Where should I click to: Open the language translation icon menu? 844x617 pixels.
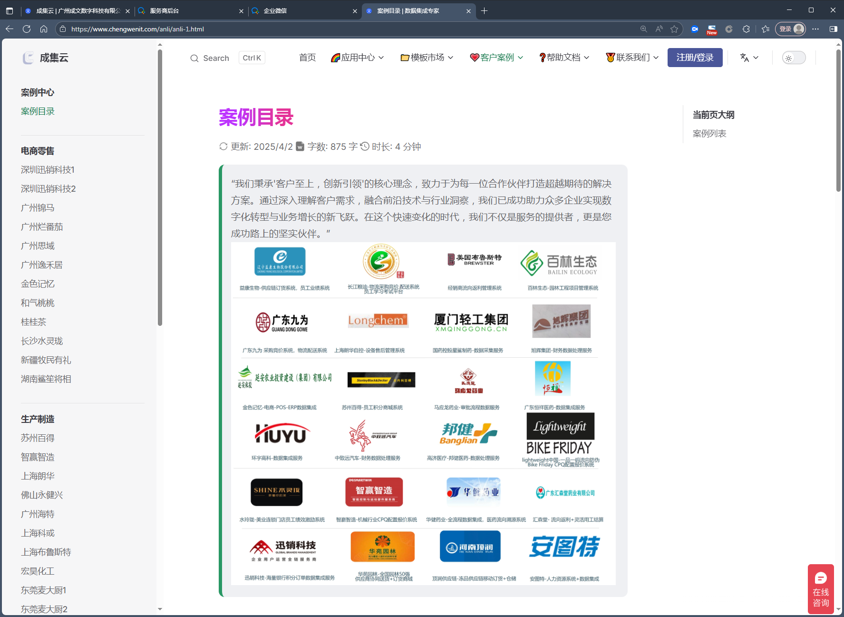click(x=749, y=58)
